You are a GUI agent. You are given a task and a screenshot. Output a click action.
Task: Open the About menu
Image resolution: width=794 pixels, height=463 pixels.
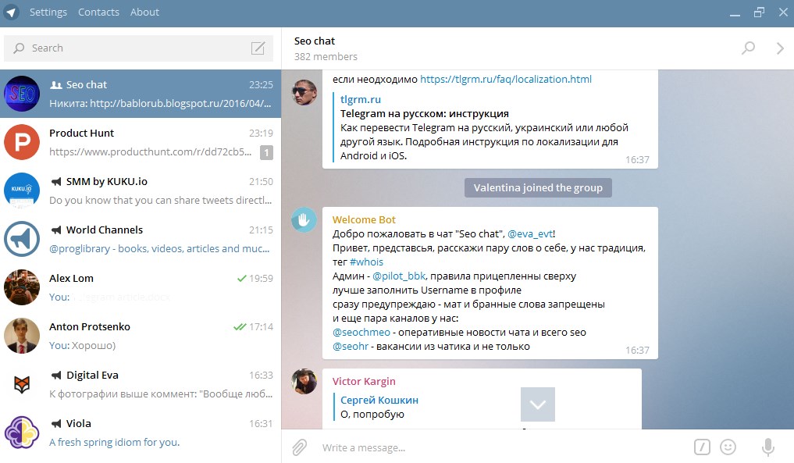(x=144, y=12)
